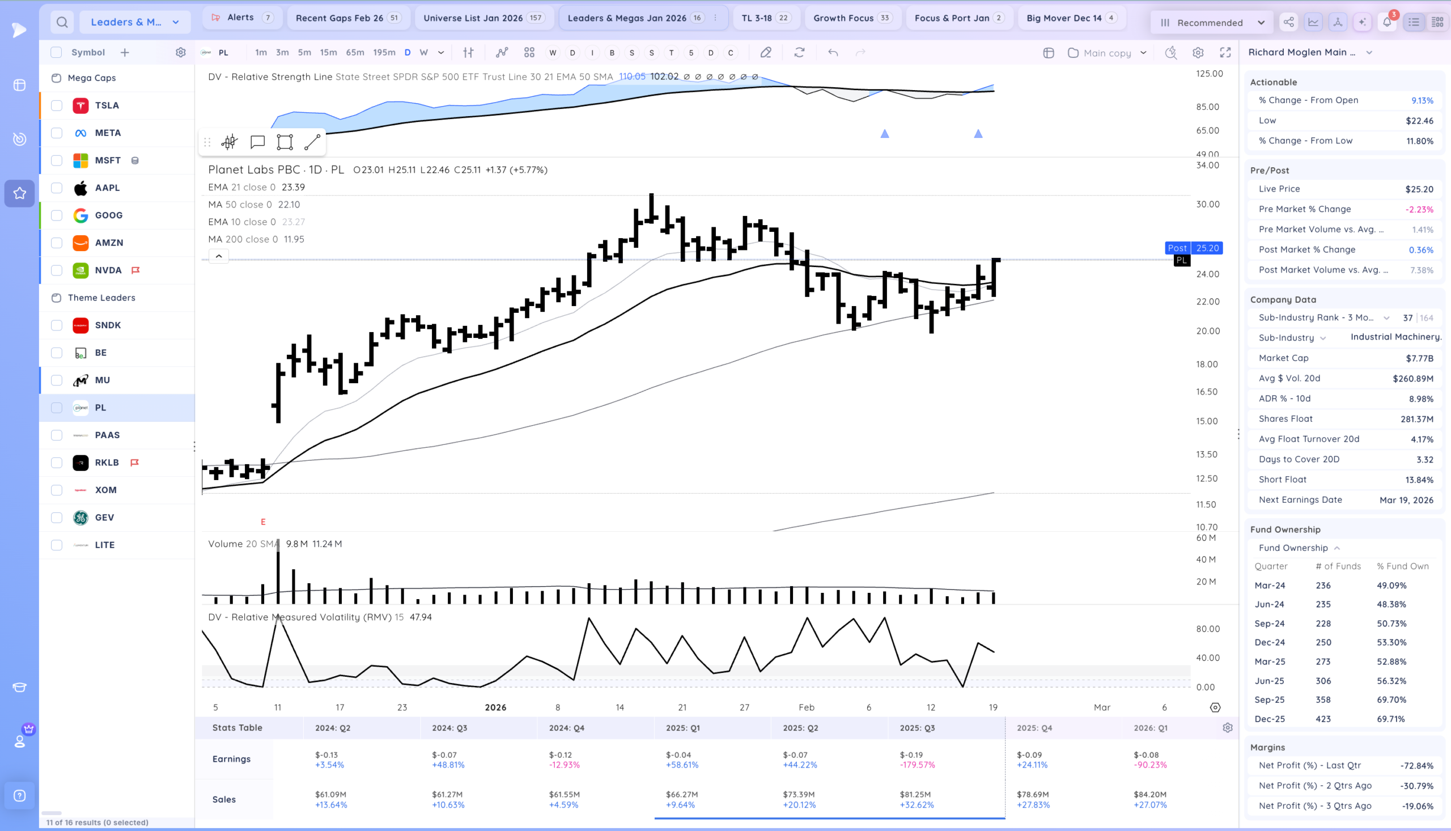
Task: Open the Universe List Jan 2026 tab
Action: pyautogui.click(x=484, y=18)
